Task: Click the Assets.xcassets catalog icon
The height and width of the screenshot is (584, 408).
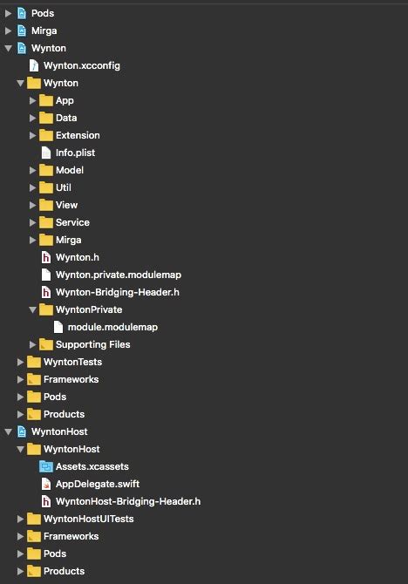Action: [x=46, y=466]
